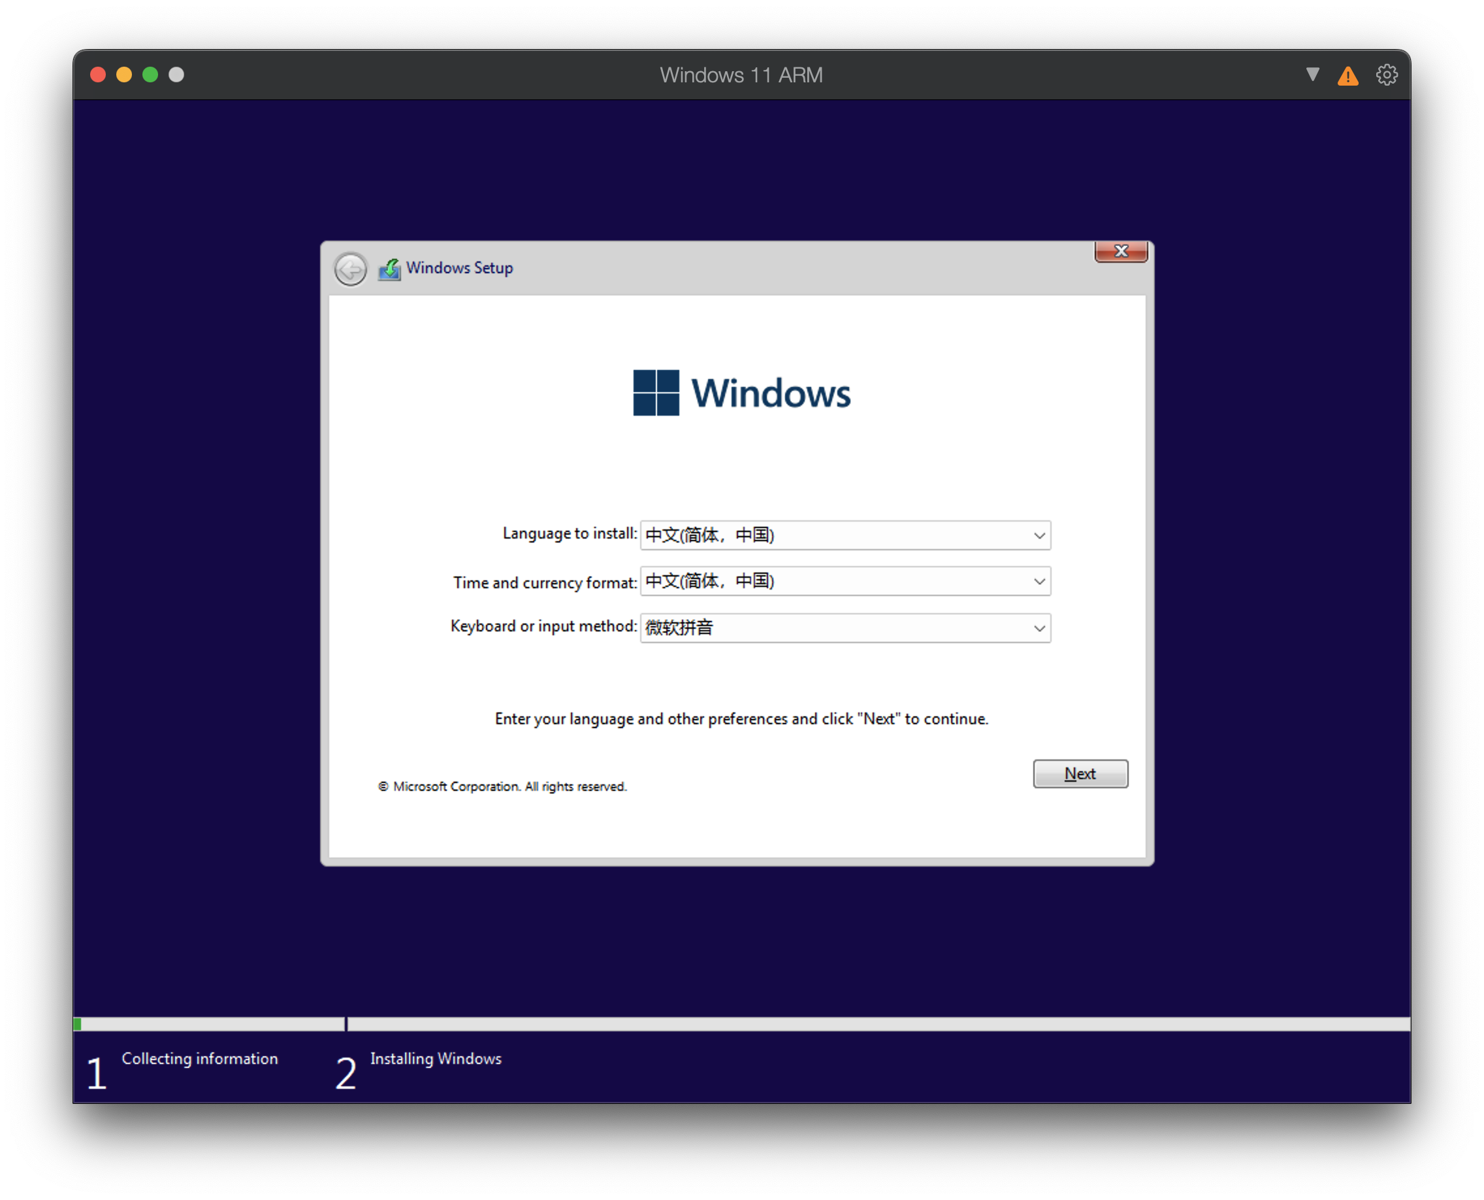1484x1200 pixels.
Task: Click the Installing Windows progress bar segment
Action: (877, 1024)
